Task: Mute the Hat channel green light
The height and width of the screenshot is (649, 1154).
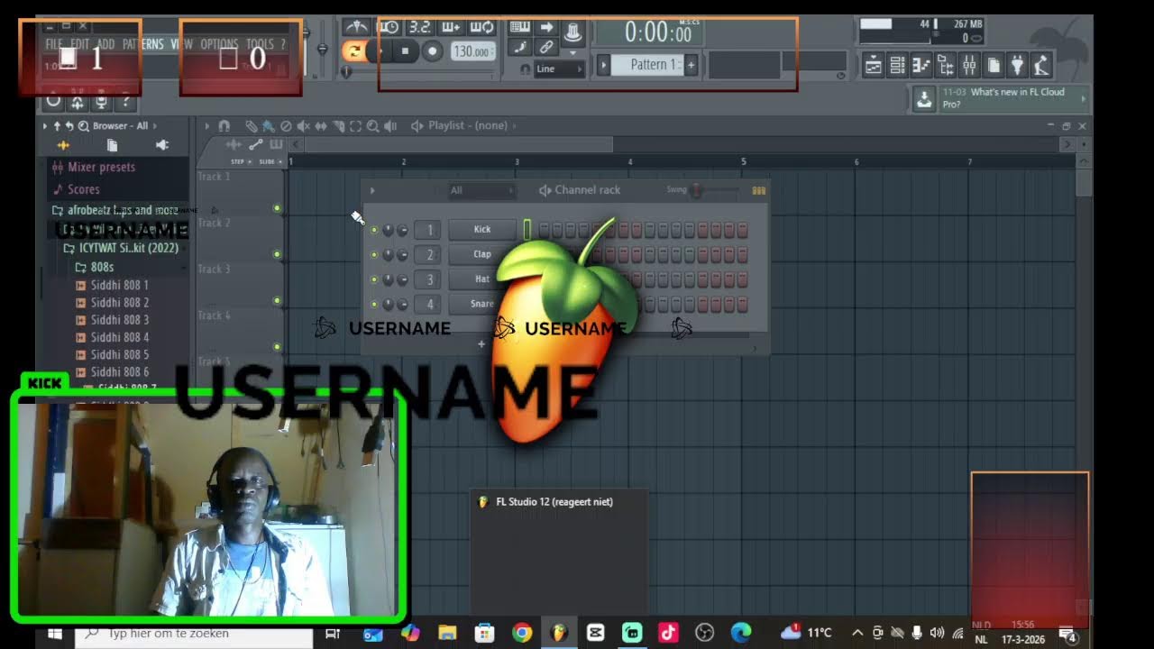Action: (x=374, y=279)
